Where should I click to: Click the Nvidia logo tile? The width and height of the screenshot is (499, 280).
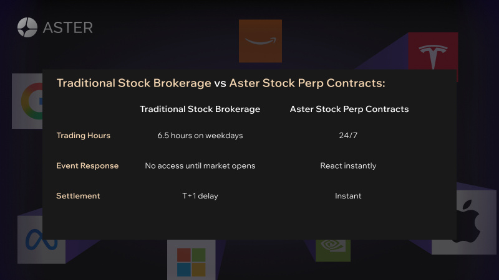(x=332, y=249)
